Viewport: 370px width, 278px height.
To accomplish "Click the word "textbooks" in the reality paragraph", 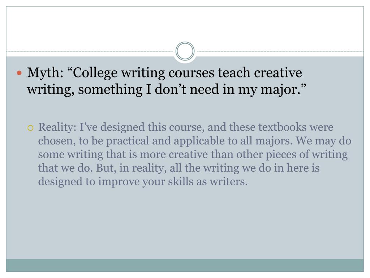I will tap(282, 127).
